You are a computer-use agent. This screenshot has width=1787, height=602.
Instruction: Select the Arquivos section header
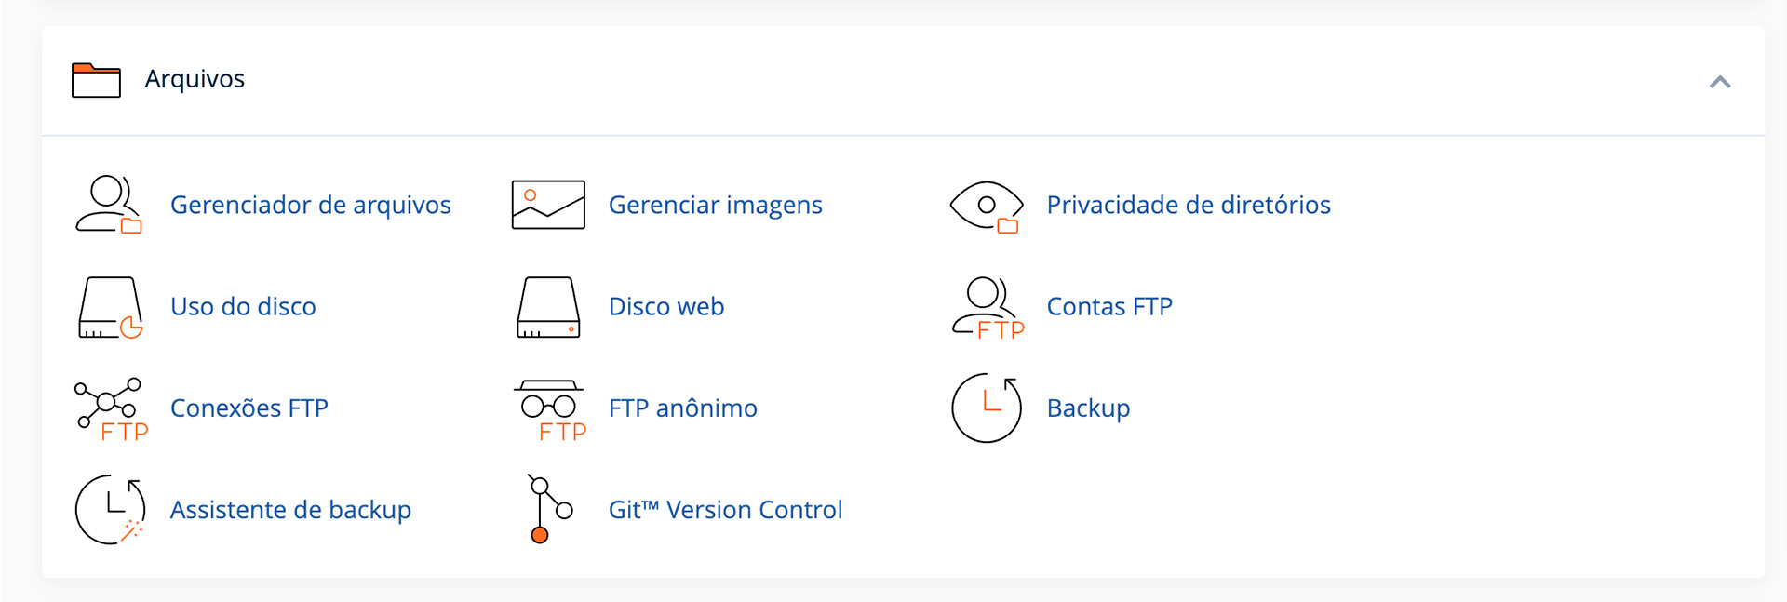coord(194,79)
